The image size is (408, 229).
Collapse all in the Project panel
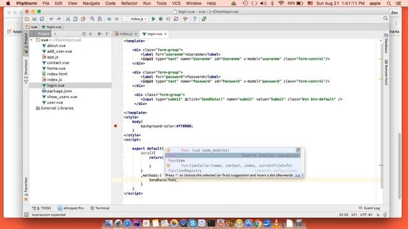[91, 34]
